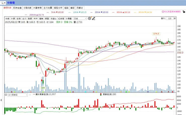The image size is (186, 115).
Task: Switch to the 籌碼K線 tab
Action: pyautogui.click(x=7, y=8)
